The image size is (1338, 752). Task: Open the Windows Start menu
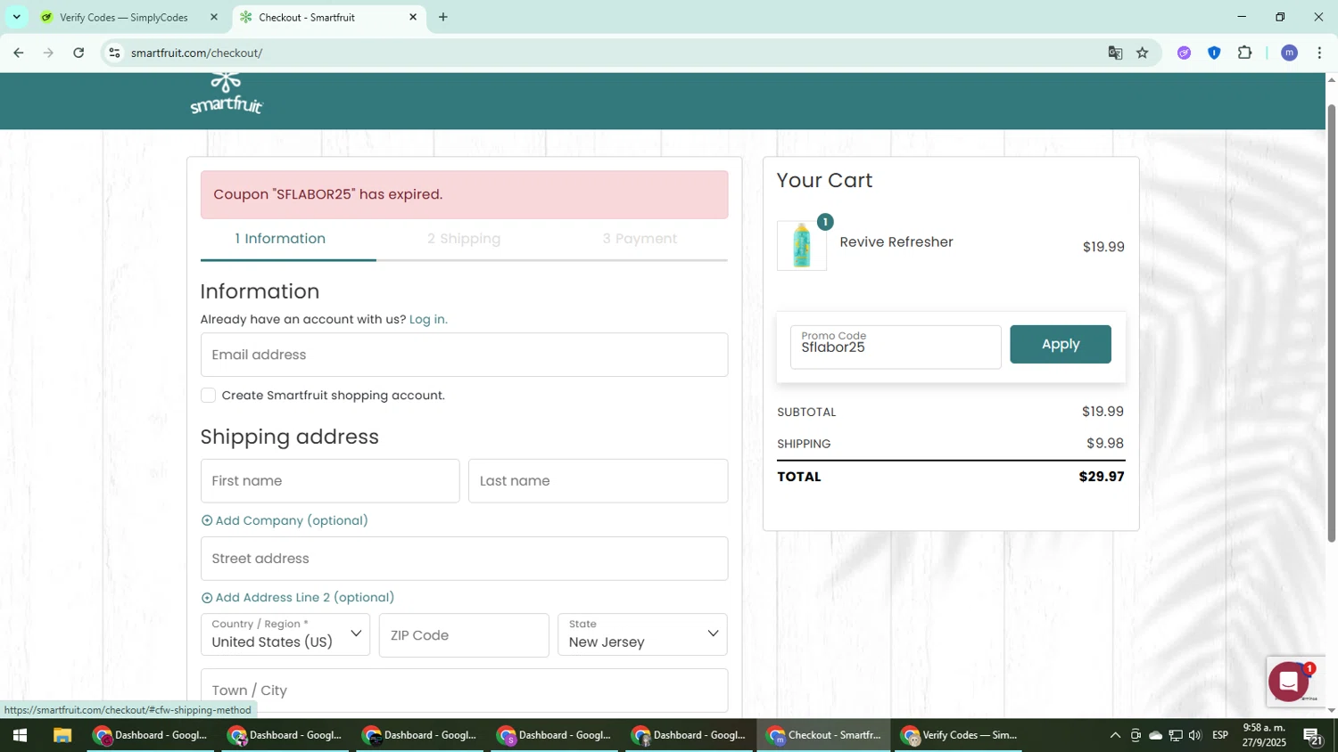pyautogui.click(x=20, y=736)
